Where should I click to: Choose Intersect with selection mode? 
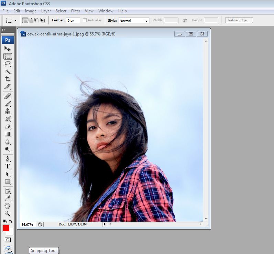(43, 20)
